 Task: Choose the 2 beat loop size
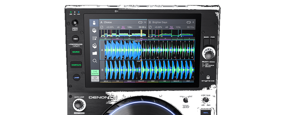(189, 39)
